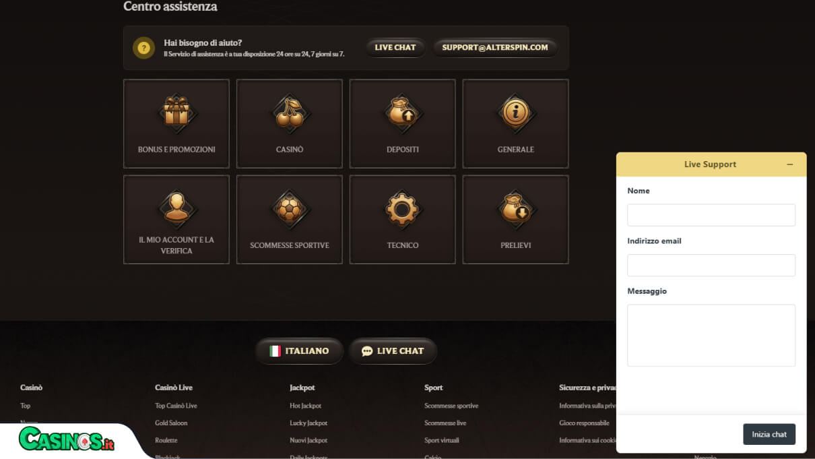Click the chat bubble icon in footer
This screenshot has width=815, height=459.
(x=367, y=351)
